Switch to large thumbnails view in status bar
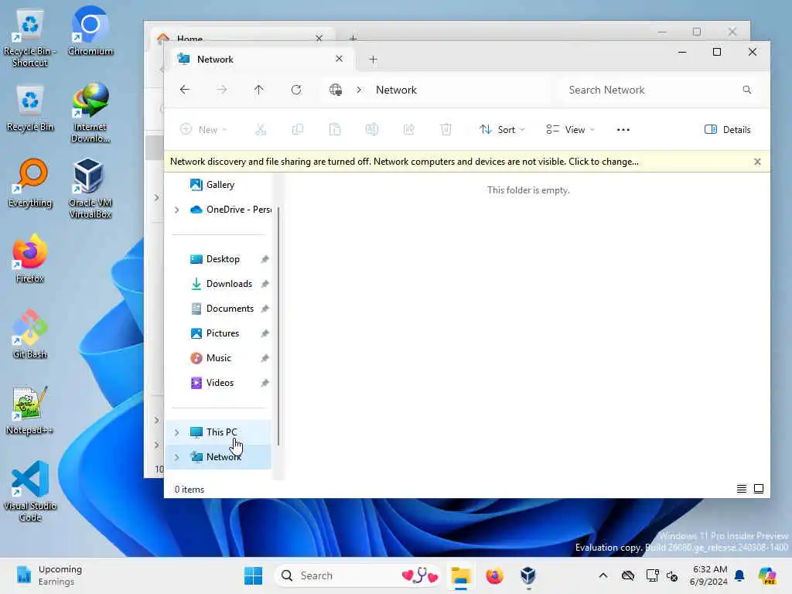The image size is (792, 594). click(x=758, y=489)
